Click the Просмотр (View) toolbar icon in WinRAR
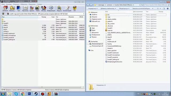171x96 pixels. tap(25, 9)
